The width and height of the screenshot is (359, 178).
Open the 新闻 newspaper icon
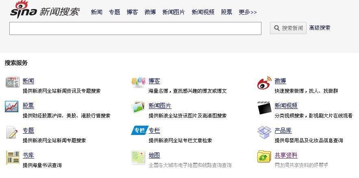click(12, 82)
